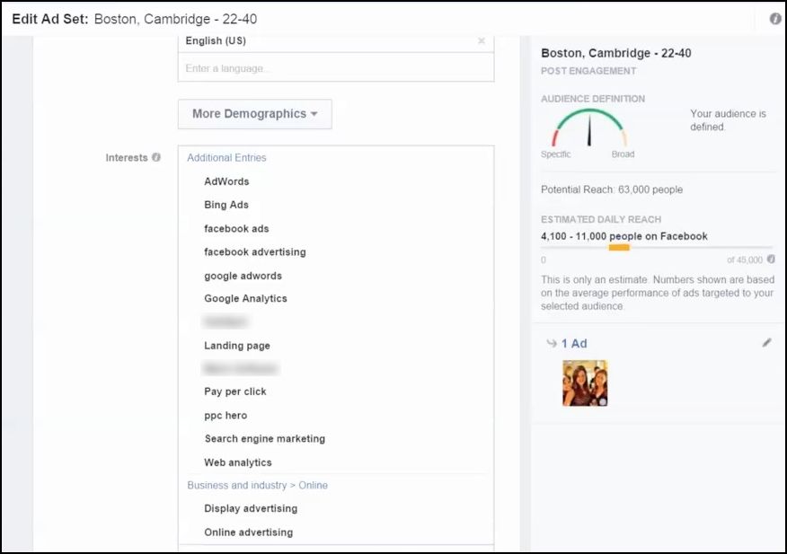Remove English (US) language with the x
This screenshot has width=787, height=554.
point(482,40)
